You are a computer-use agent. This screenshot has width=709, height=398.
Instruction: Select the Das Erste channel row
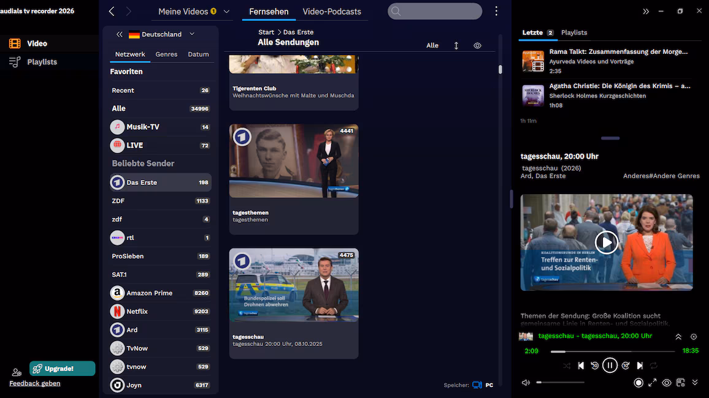(161, 182)
